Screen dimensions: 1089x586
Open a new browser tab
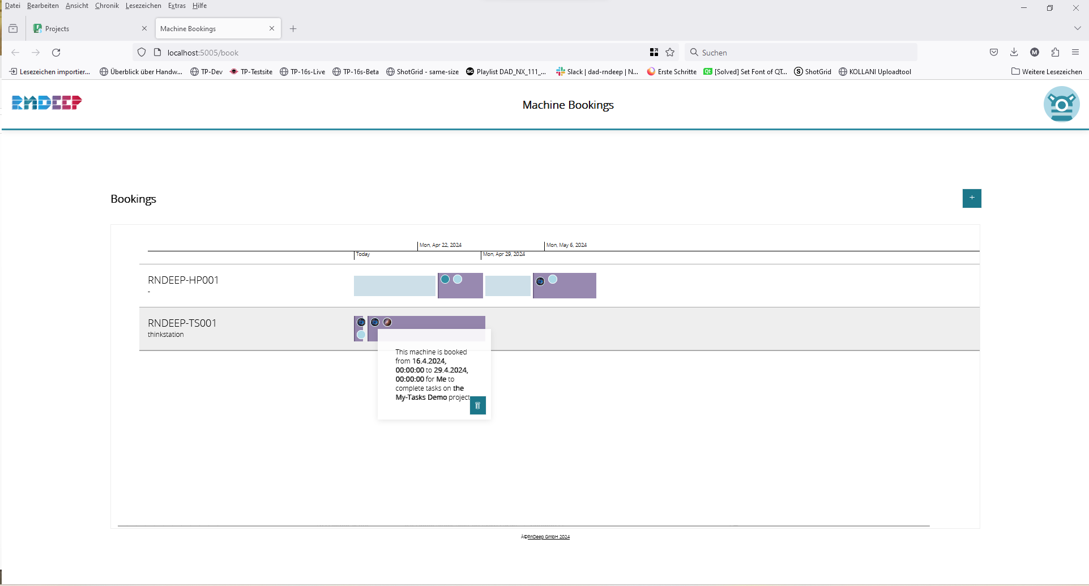293,29
